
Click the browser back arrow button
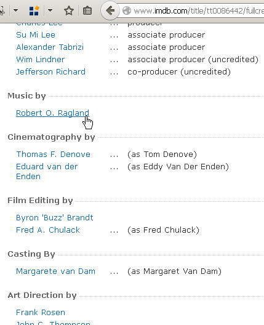coord(110,10)
